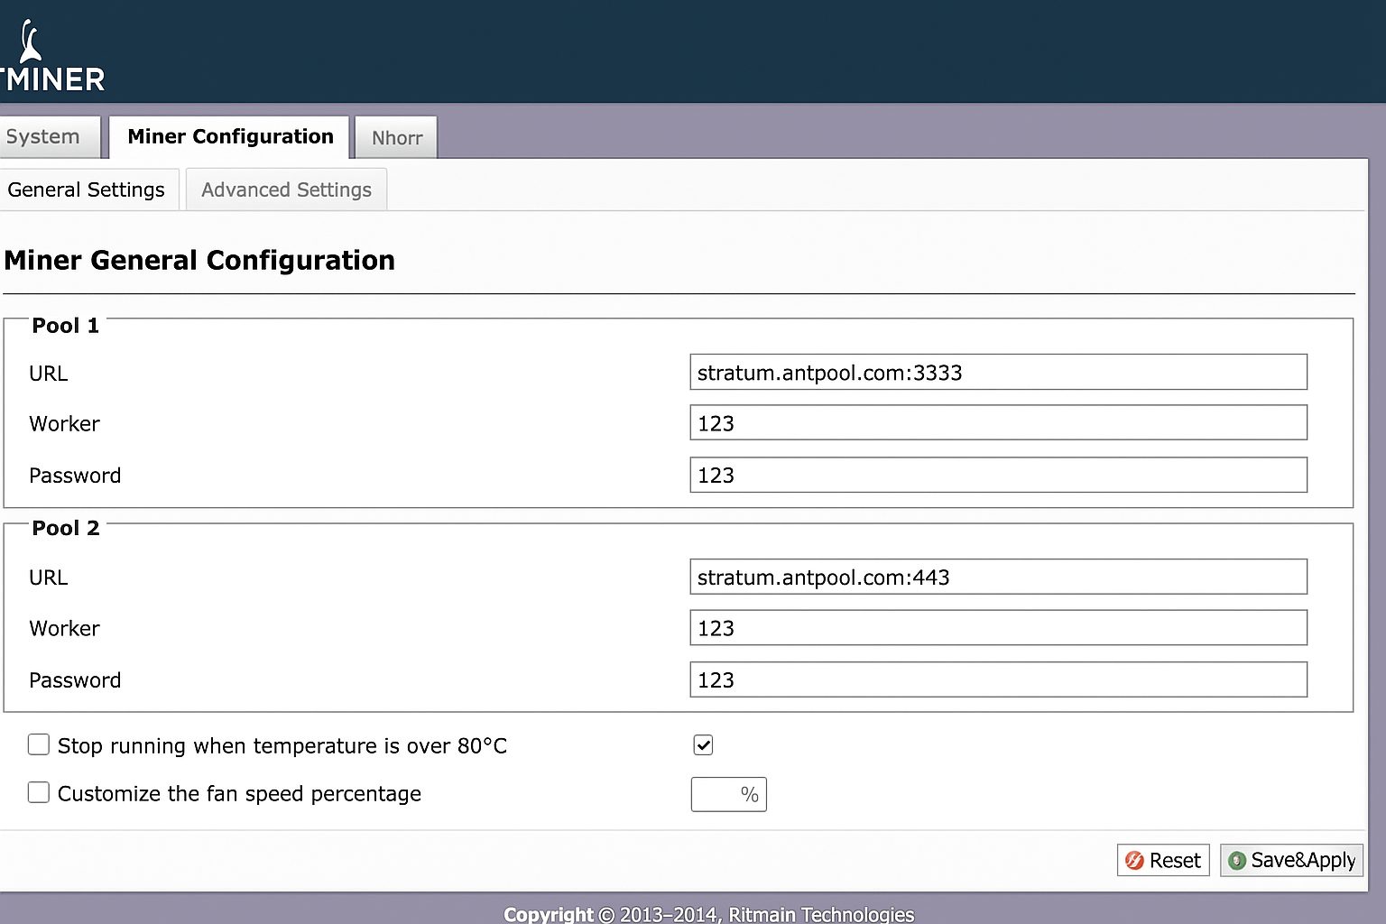Click the 'Stop running when temperature is over 80°C' text

click(282, 746)
